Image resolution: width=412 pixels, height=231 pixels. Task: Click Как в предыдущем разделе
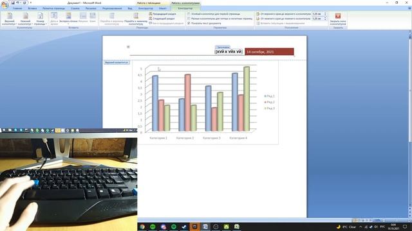pos(166,23)
